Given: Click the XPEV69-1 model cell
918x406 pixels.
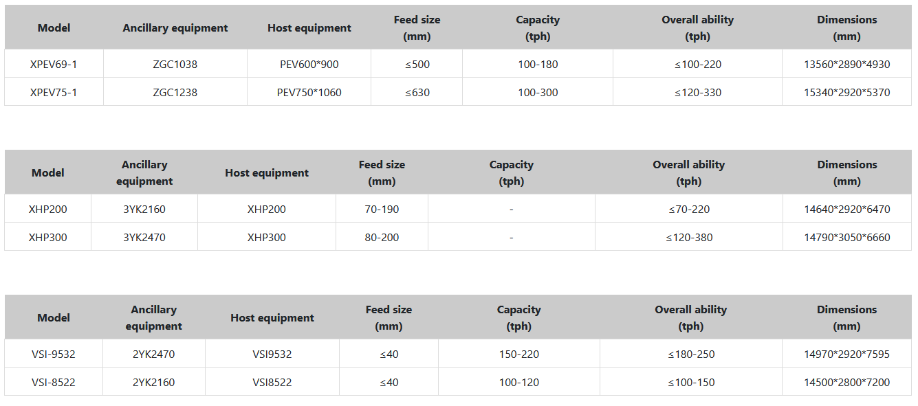Looking at the screenshot, I should (x=54, y=65).
